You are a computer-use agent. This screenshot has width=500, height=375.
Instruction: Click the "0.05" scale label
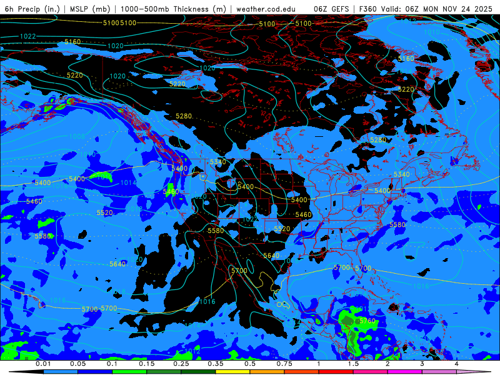(x=78, y=364)
